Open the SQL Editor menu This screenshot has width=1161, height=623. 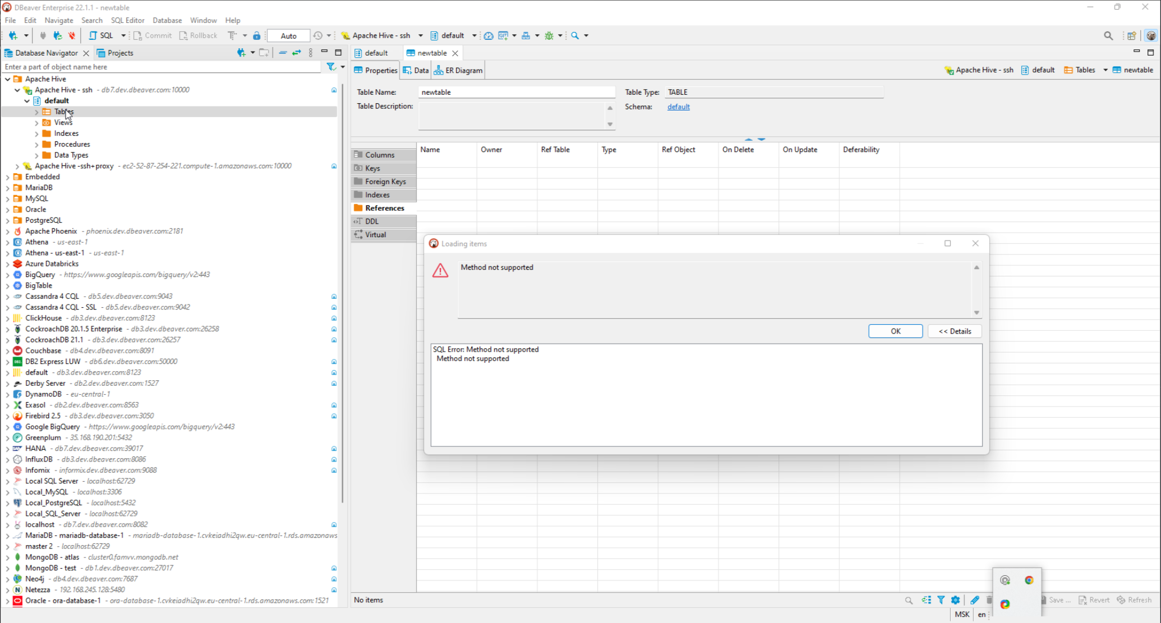[127, 20]
